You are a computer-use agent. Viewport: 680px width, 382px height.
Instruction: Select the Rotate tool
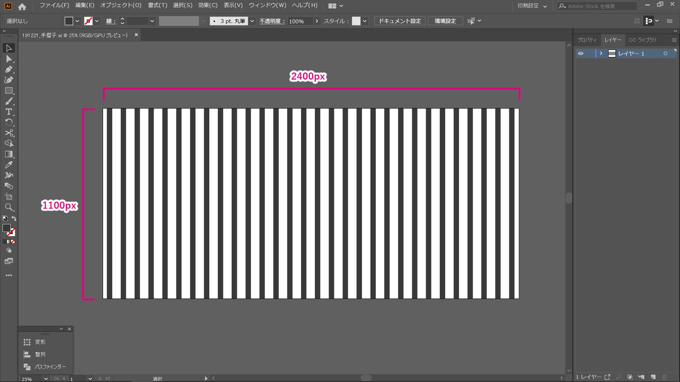[9, 122]
